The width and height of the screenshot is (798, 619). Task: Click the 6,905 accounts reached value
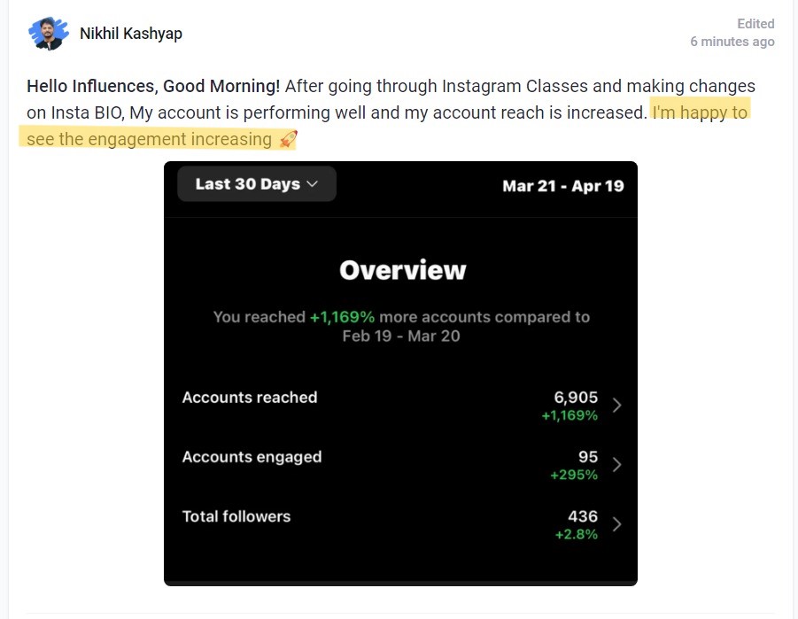pos(576,397)
